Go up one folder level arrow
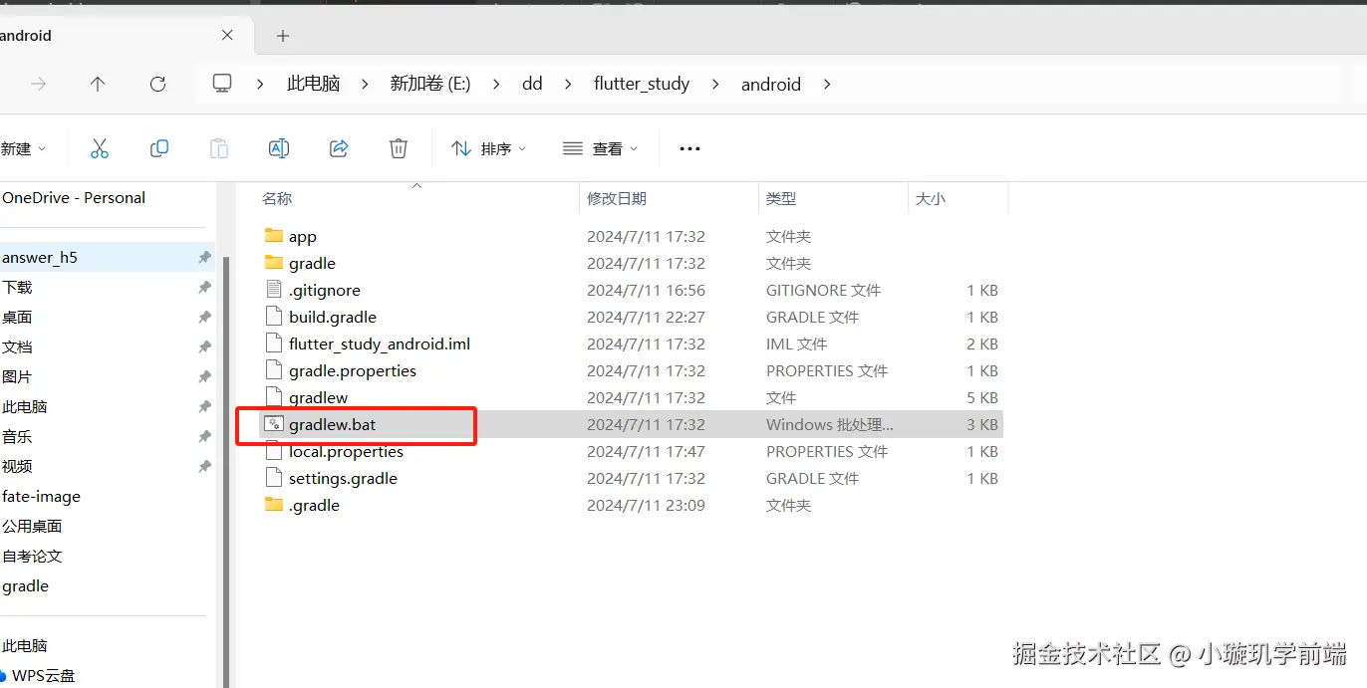This screenshot has height=688, width=1367. click(x=98, y=85)
